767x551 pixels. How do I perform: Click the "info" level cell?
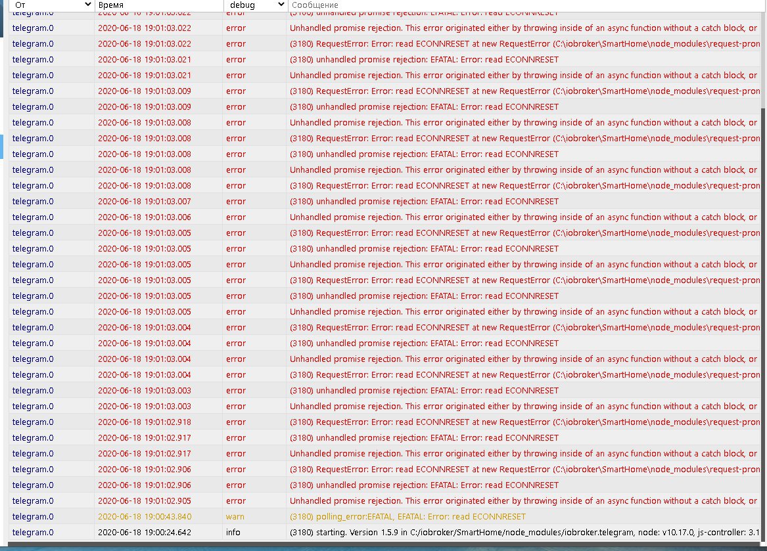tap(233, 533)
